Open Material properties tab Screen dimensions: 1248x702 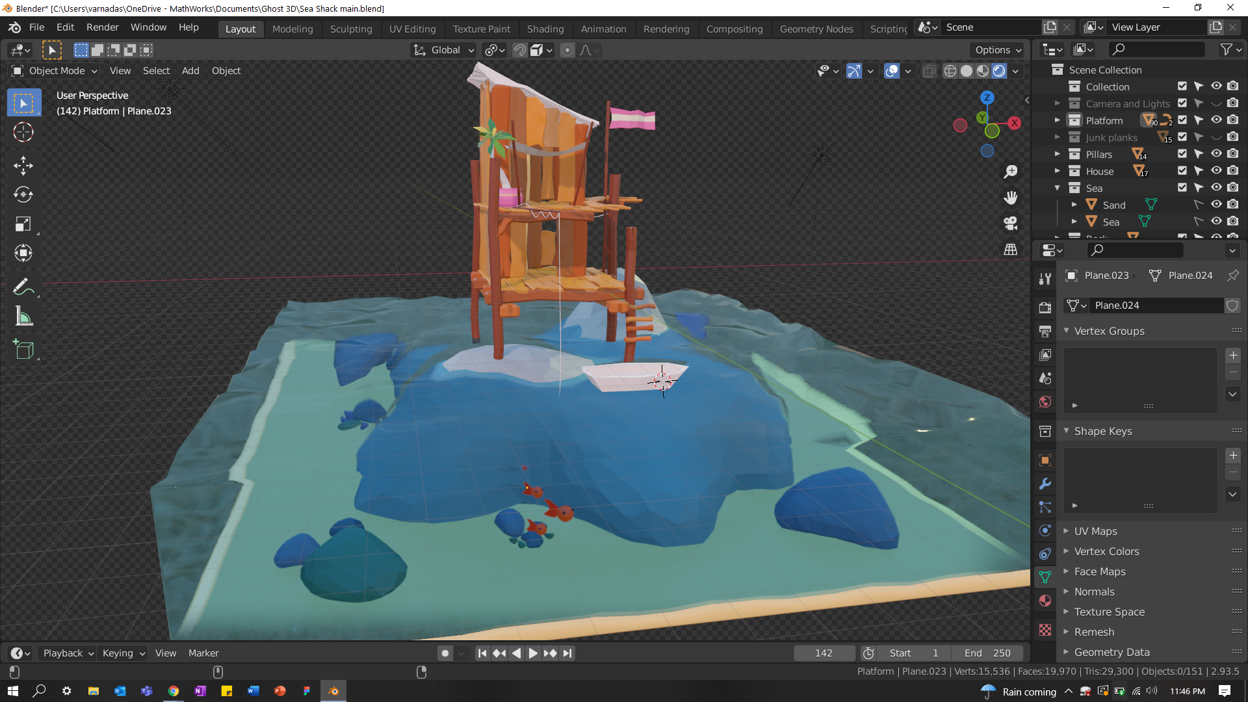(1045, 601)
